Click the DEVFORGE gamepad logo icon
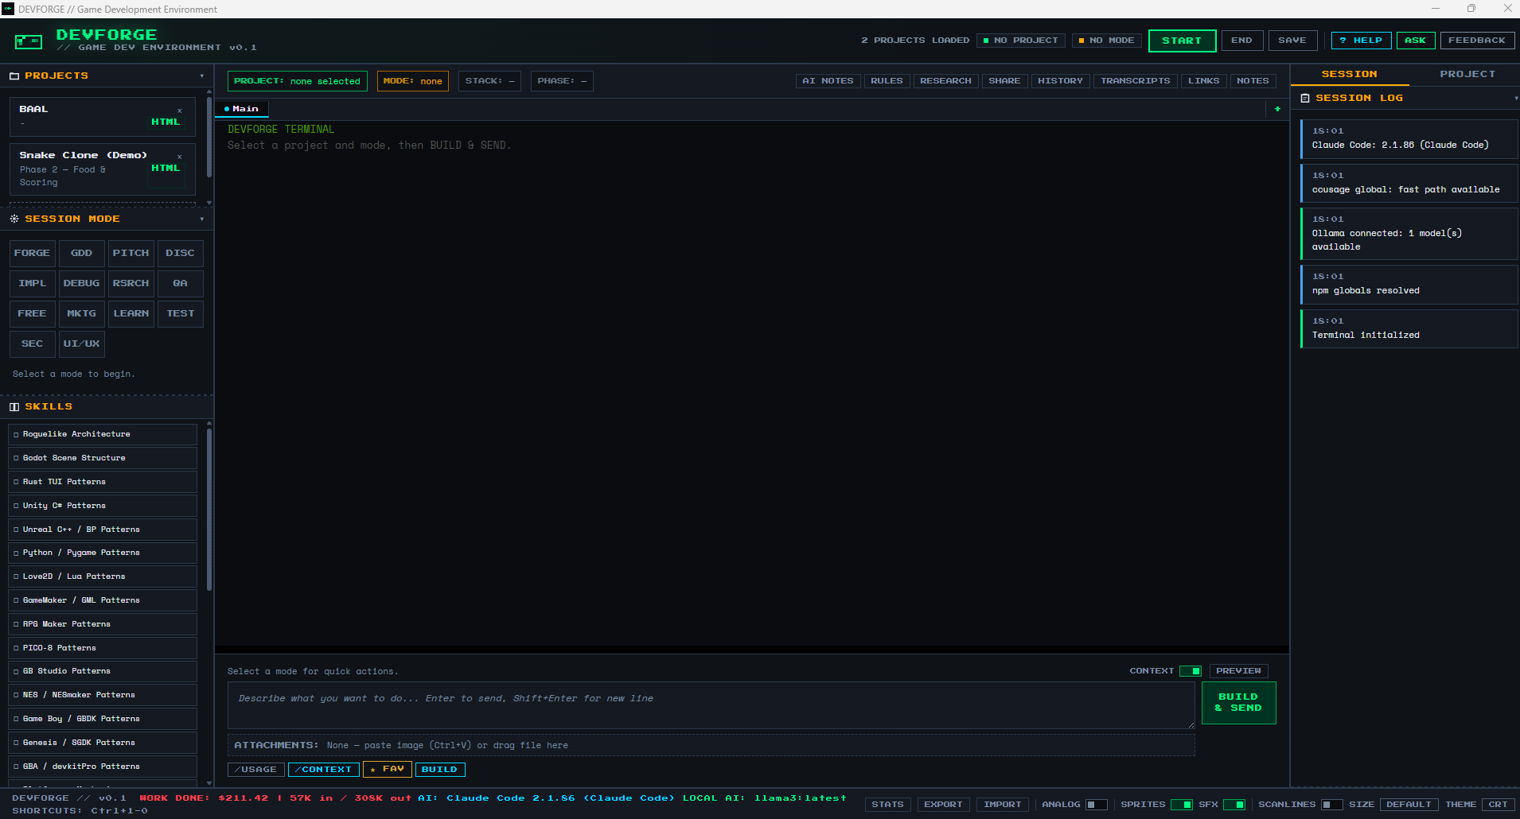 29,41
